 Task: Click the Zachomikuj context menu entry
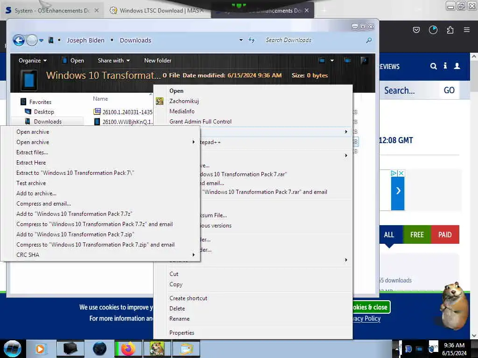point(253,101)
